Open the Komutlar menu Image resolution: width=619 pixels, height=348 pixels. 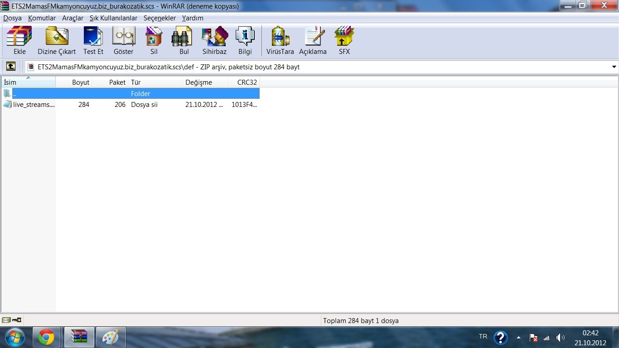(x=42, y=18)
